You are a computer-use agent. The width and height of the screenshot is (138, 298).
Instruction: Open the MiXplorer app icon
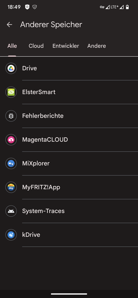11,163
